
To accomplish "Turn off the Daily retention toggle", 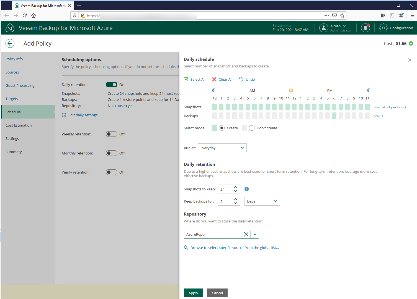I will pos(112,85).
